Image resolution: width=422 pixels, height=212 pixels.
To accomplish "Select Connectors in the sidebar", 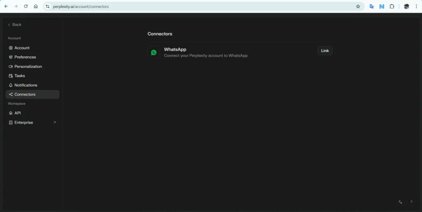I will (32, 94).
